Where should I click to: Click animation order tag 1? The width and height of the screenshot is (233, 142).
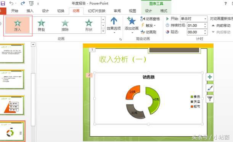coord(92,50)
